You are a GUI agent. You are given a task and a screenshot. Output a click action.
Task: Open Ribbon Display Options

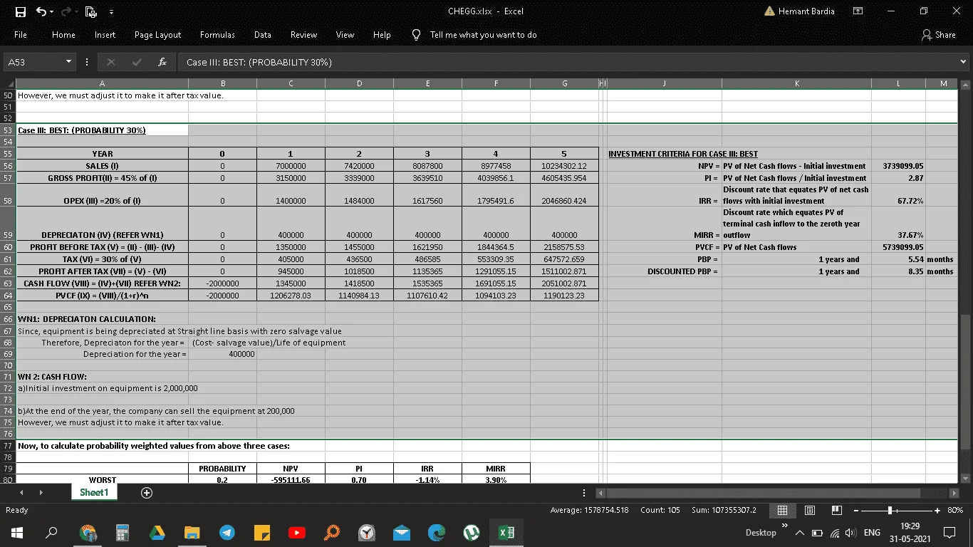point(858,11)
